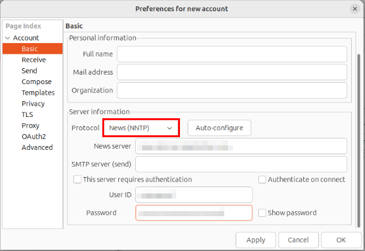
Task: Click the User ID input
Action: (194, 195)
